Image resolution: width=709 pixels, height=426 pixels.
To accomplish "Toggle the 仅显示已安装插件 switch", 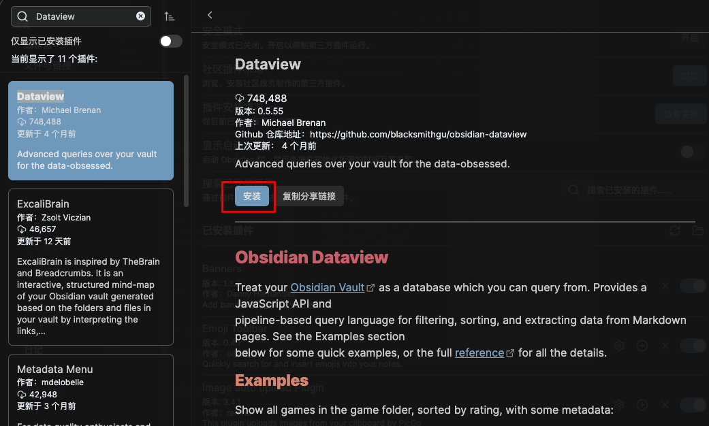I will coord(170,41).
